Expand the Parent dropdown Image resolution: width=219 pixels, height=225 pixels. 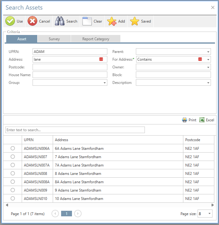pyautogui.click(x=208, y=52)
